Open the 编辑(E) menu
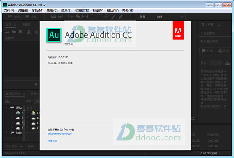Viewport: 234px width, 158px height. click(x=23, y=11)
